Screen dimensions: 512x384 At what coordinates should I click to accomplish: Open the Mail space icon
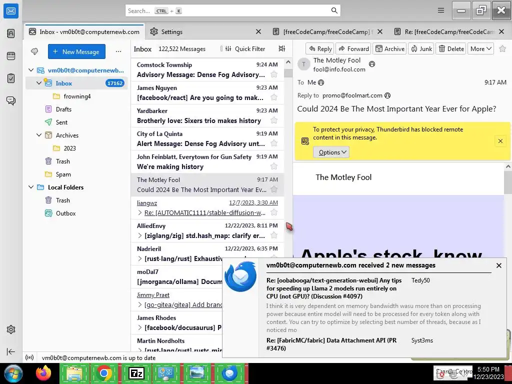tap(11, 11)
